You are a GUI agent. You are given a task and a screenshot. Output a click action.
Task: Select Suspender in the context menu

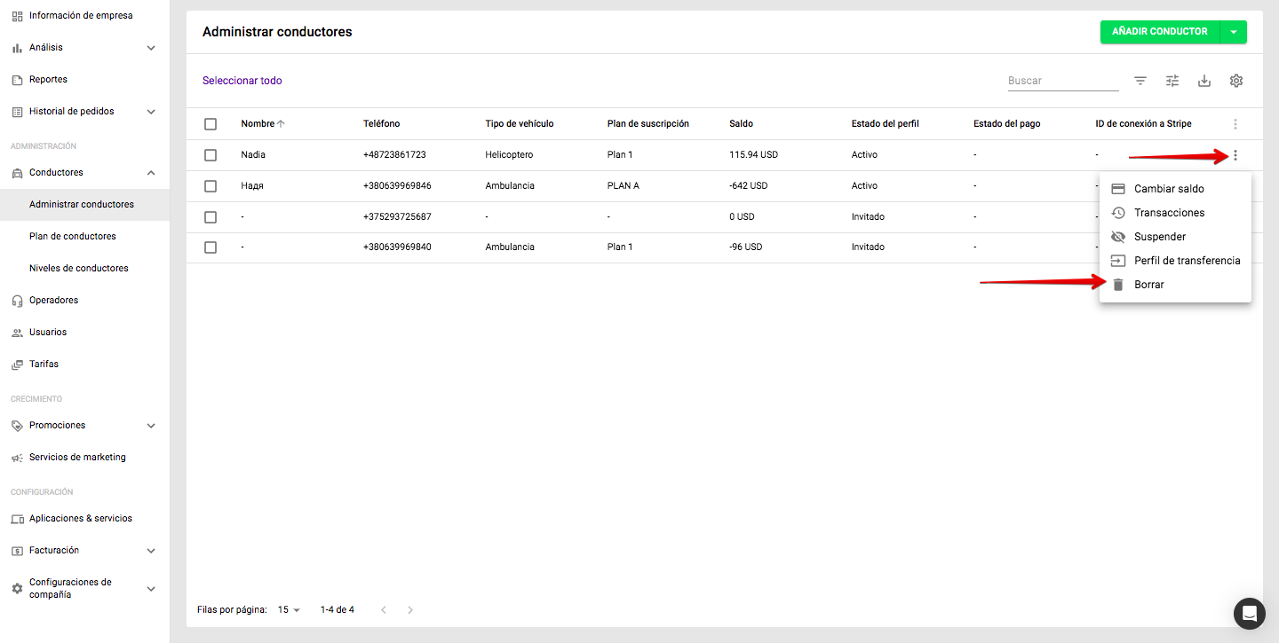point(1175,237)
